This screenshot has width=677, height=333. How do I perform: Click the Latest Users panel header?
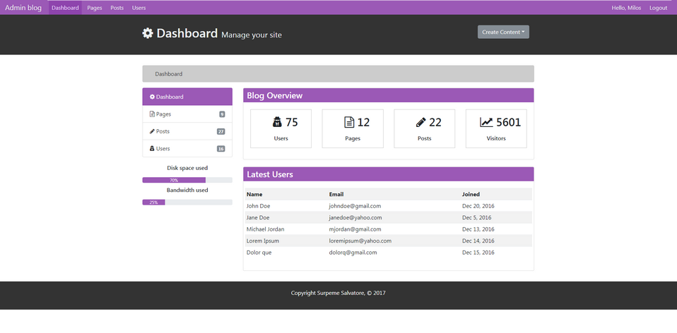[389, 174]
